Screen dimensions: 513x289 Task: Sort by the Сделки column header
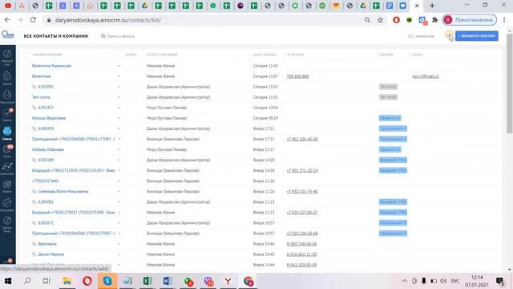(x=386, y=55)
